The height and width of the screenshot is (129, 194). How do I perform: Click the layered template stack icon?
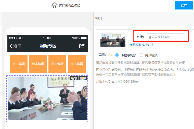pos(55,5)
